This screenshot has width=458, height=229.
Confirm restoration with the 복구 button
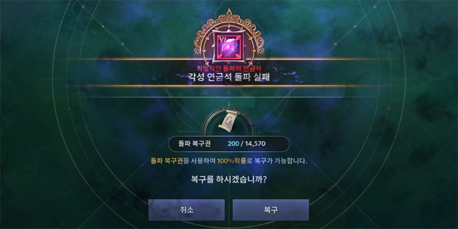270,210
